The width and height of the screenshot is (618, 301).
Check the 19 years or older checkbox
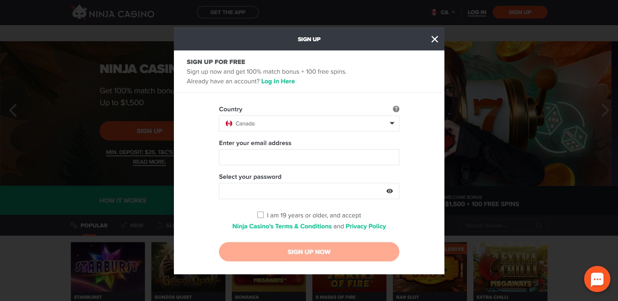click(261, 215)
